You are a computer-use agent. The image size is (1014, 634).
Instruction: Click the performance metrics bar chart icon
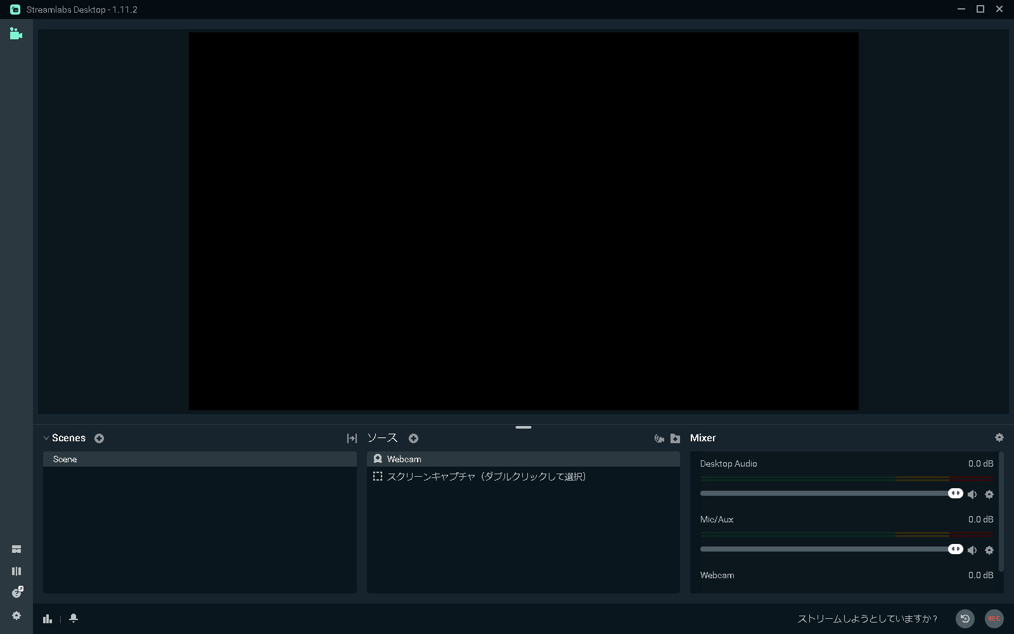tap(48, 618)
